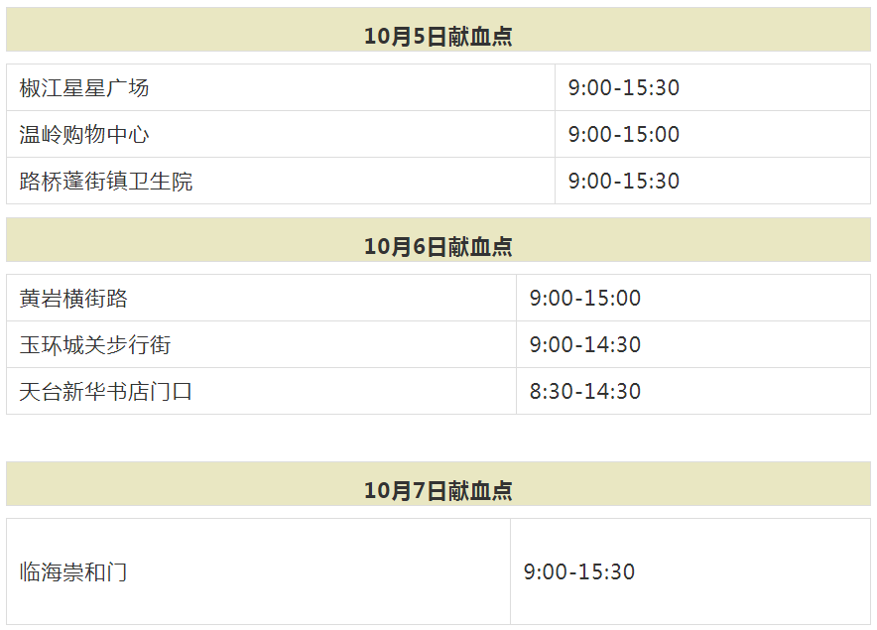Select the 黄岩横街路 cell
The image size is (877, 630).
pos(261,298)
